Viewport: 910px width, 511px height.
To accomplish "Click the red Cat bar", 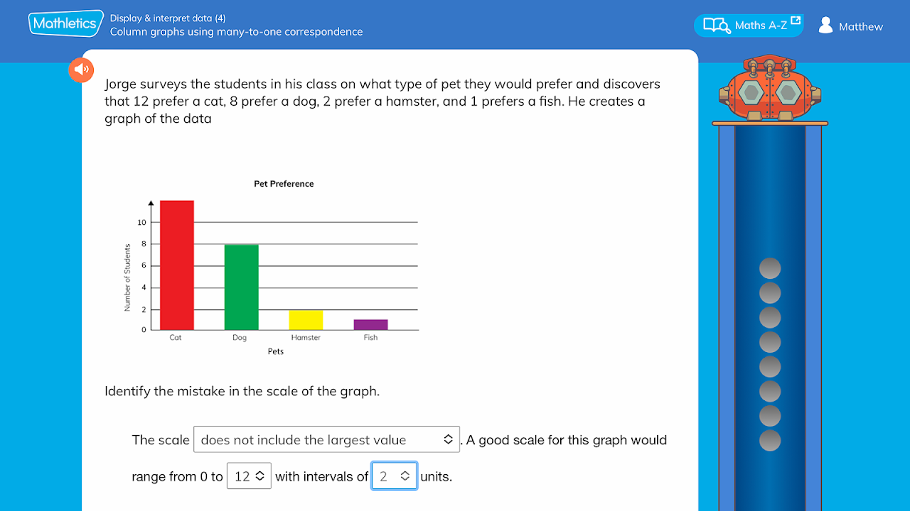I will click(177, 265).
